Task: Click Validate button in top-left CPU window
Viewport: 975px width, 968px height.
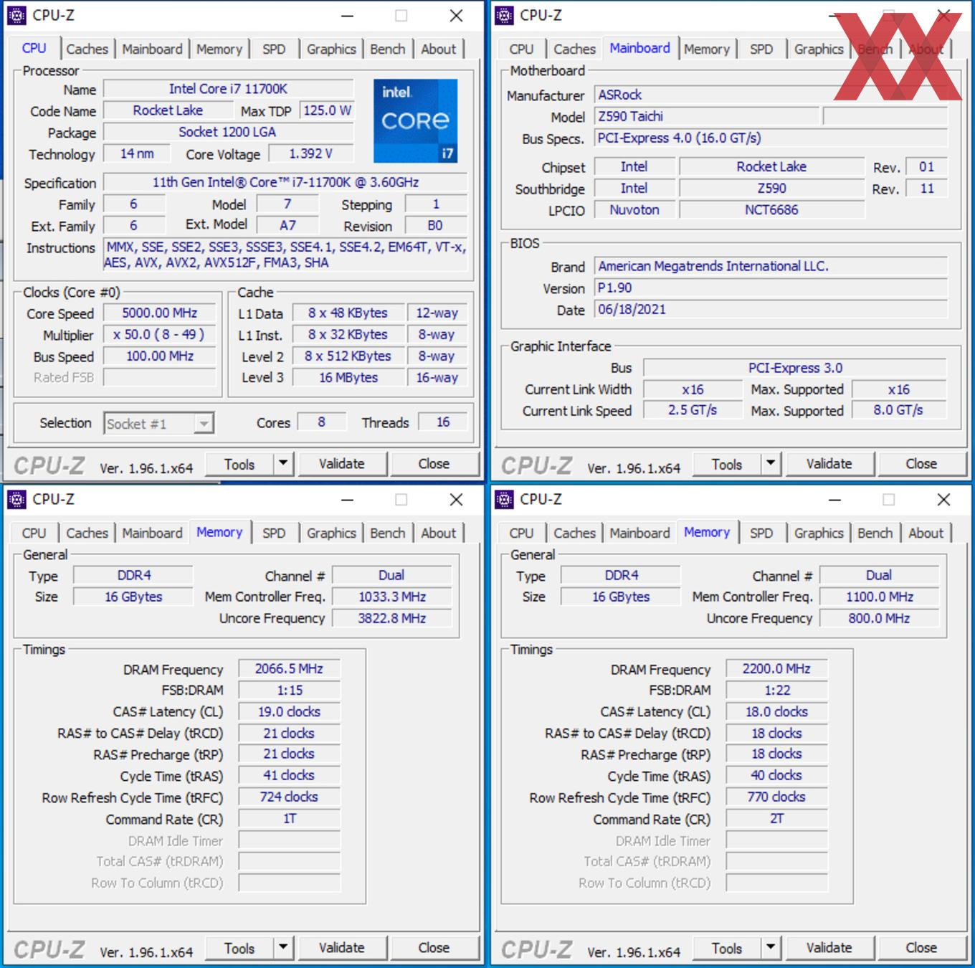Action: tap(341, 464)
